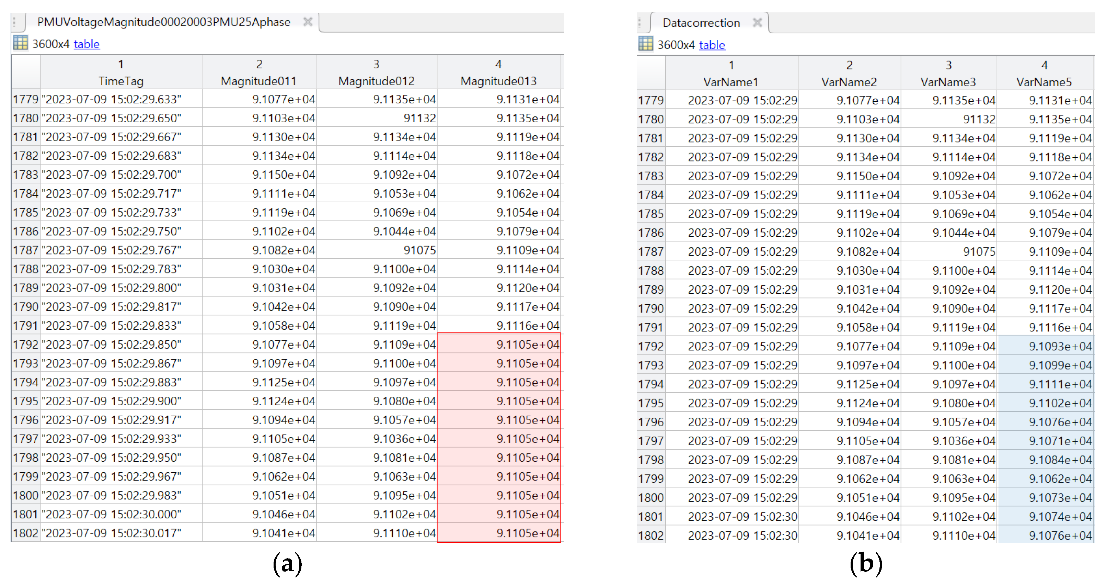This screenshot has height=586, width=1106.
Task: Select the Magnitude013 column header
Action: (498, 81)
